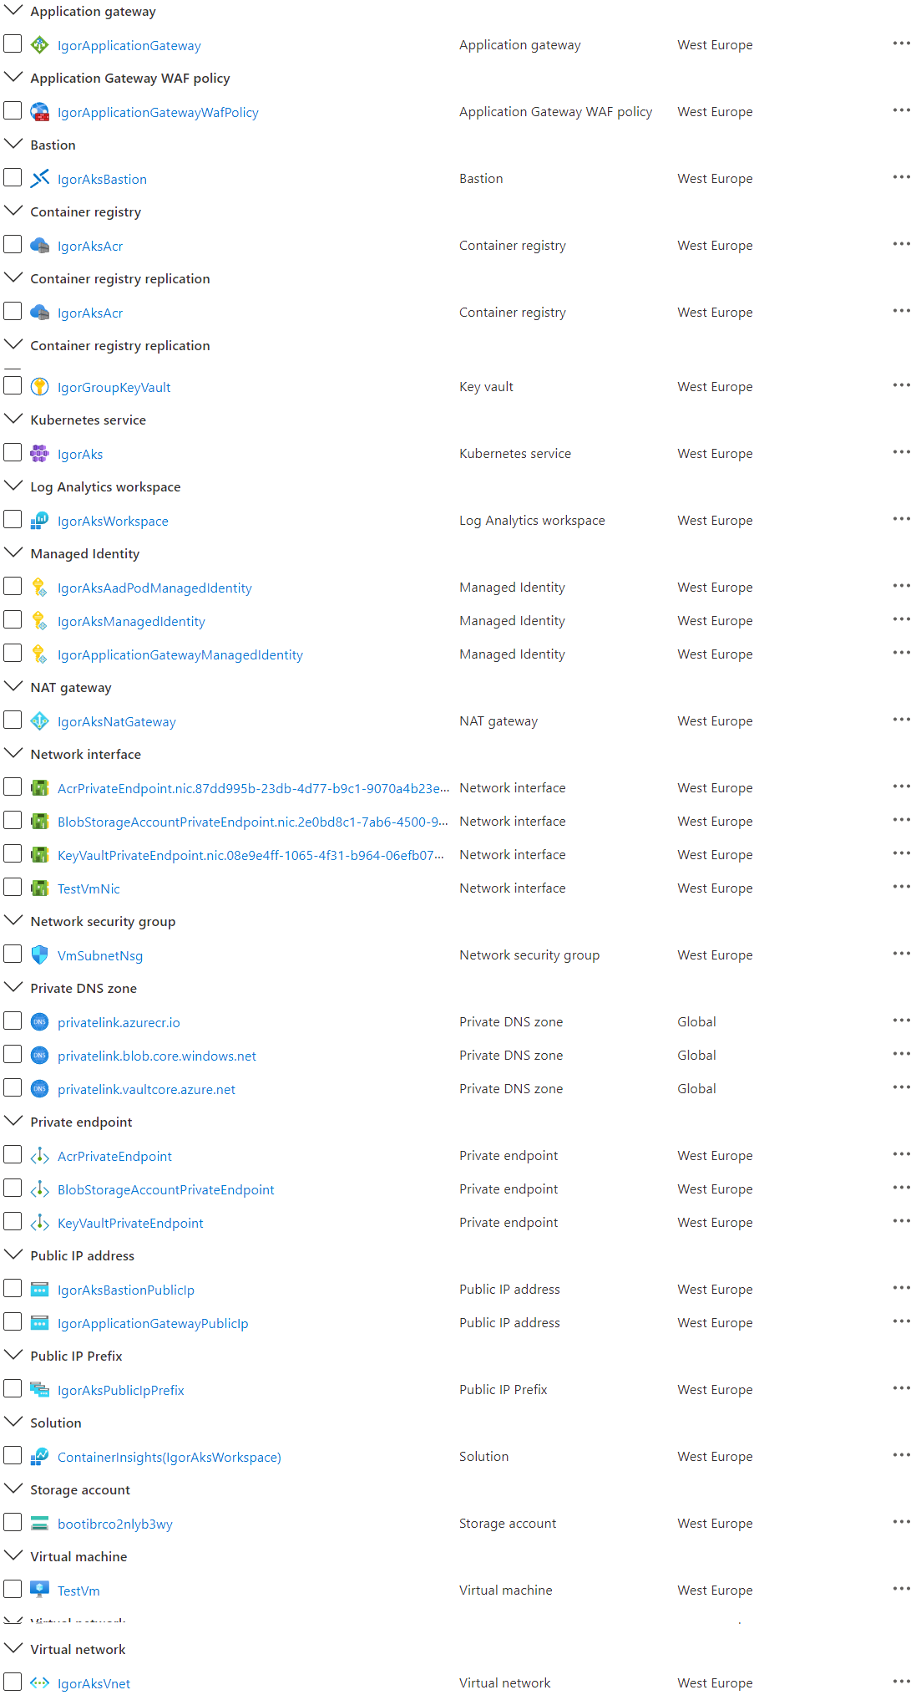This screenshot has height=1695, width=916.
Task: Click the virtual machine icon next to TestVm
Action: 39,1591
